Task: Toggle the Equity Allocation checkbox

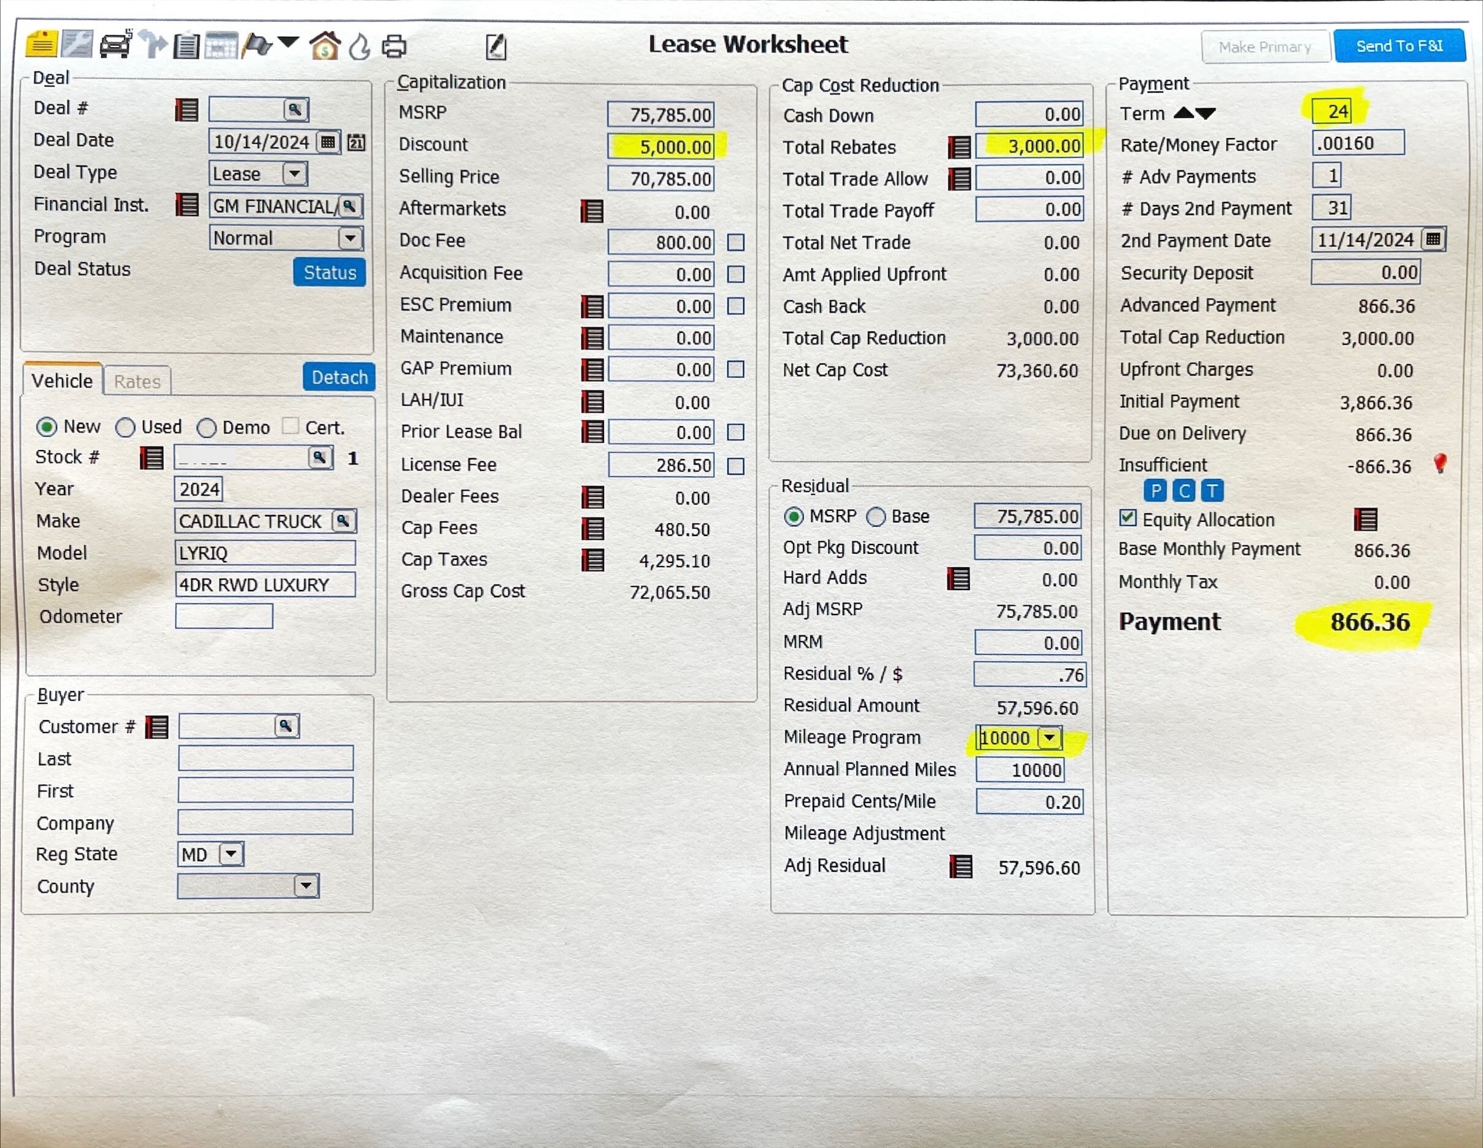Action: coord(1128,518)
